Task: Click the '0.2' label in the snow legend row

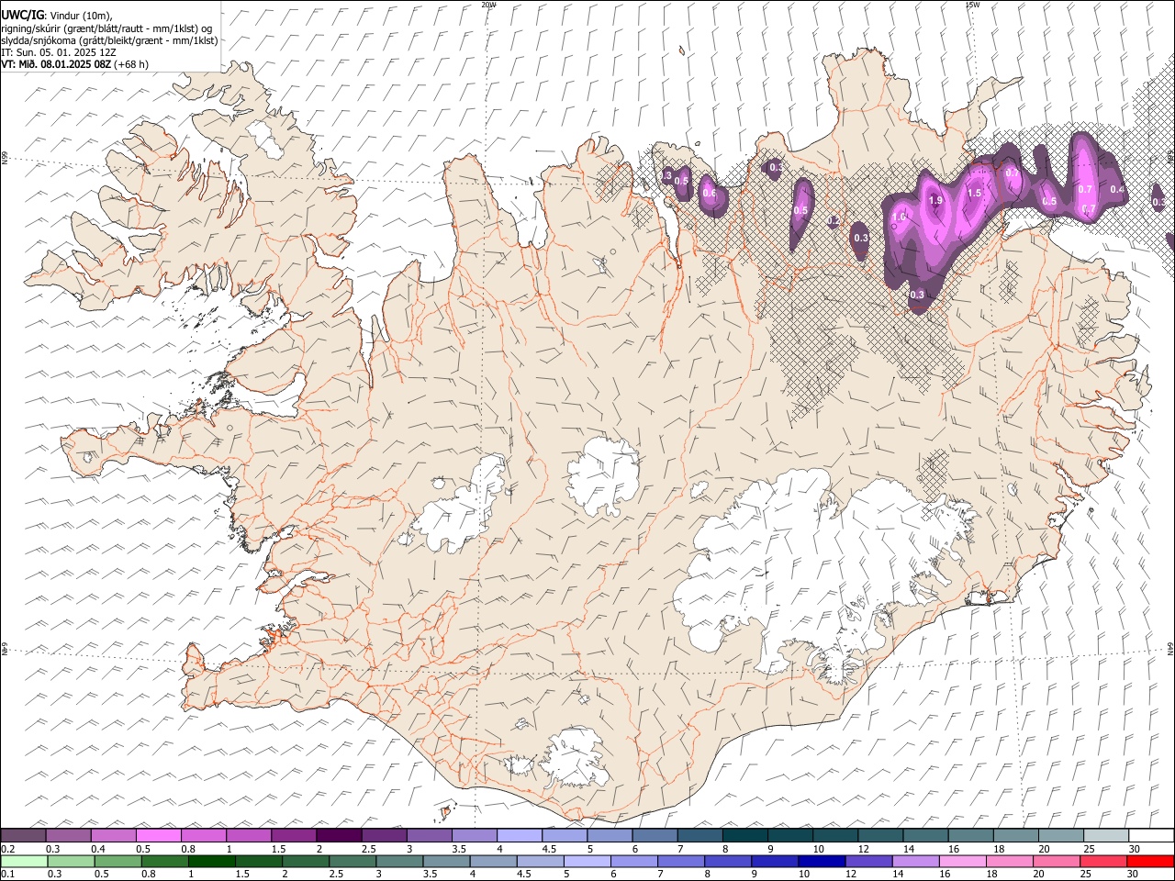Action: pos(8,849)
